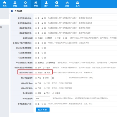Select 是 for 是否享受首单优惠

[x=36, y=18]
